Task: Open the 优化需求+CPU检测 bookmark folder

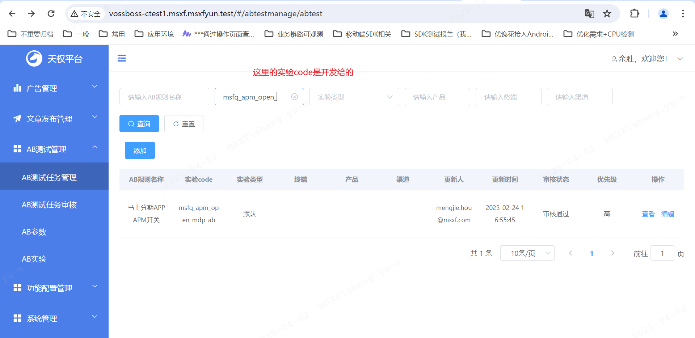Action: click(599, 34)
